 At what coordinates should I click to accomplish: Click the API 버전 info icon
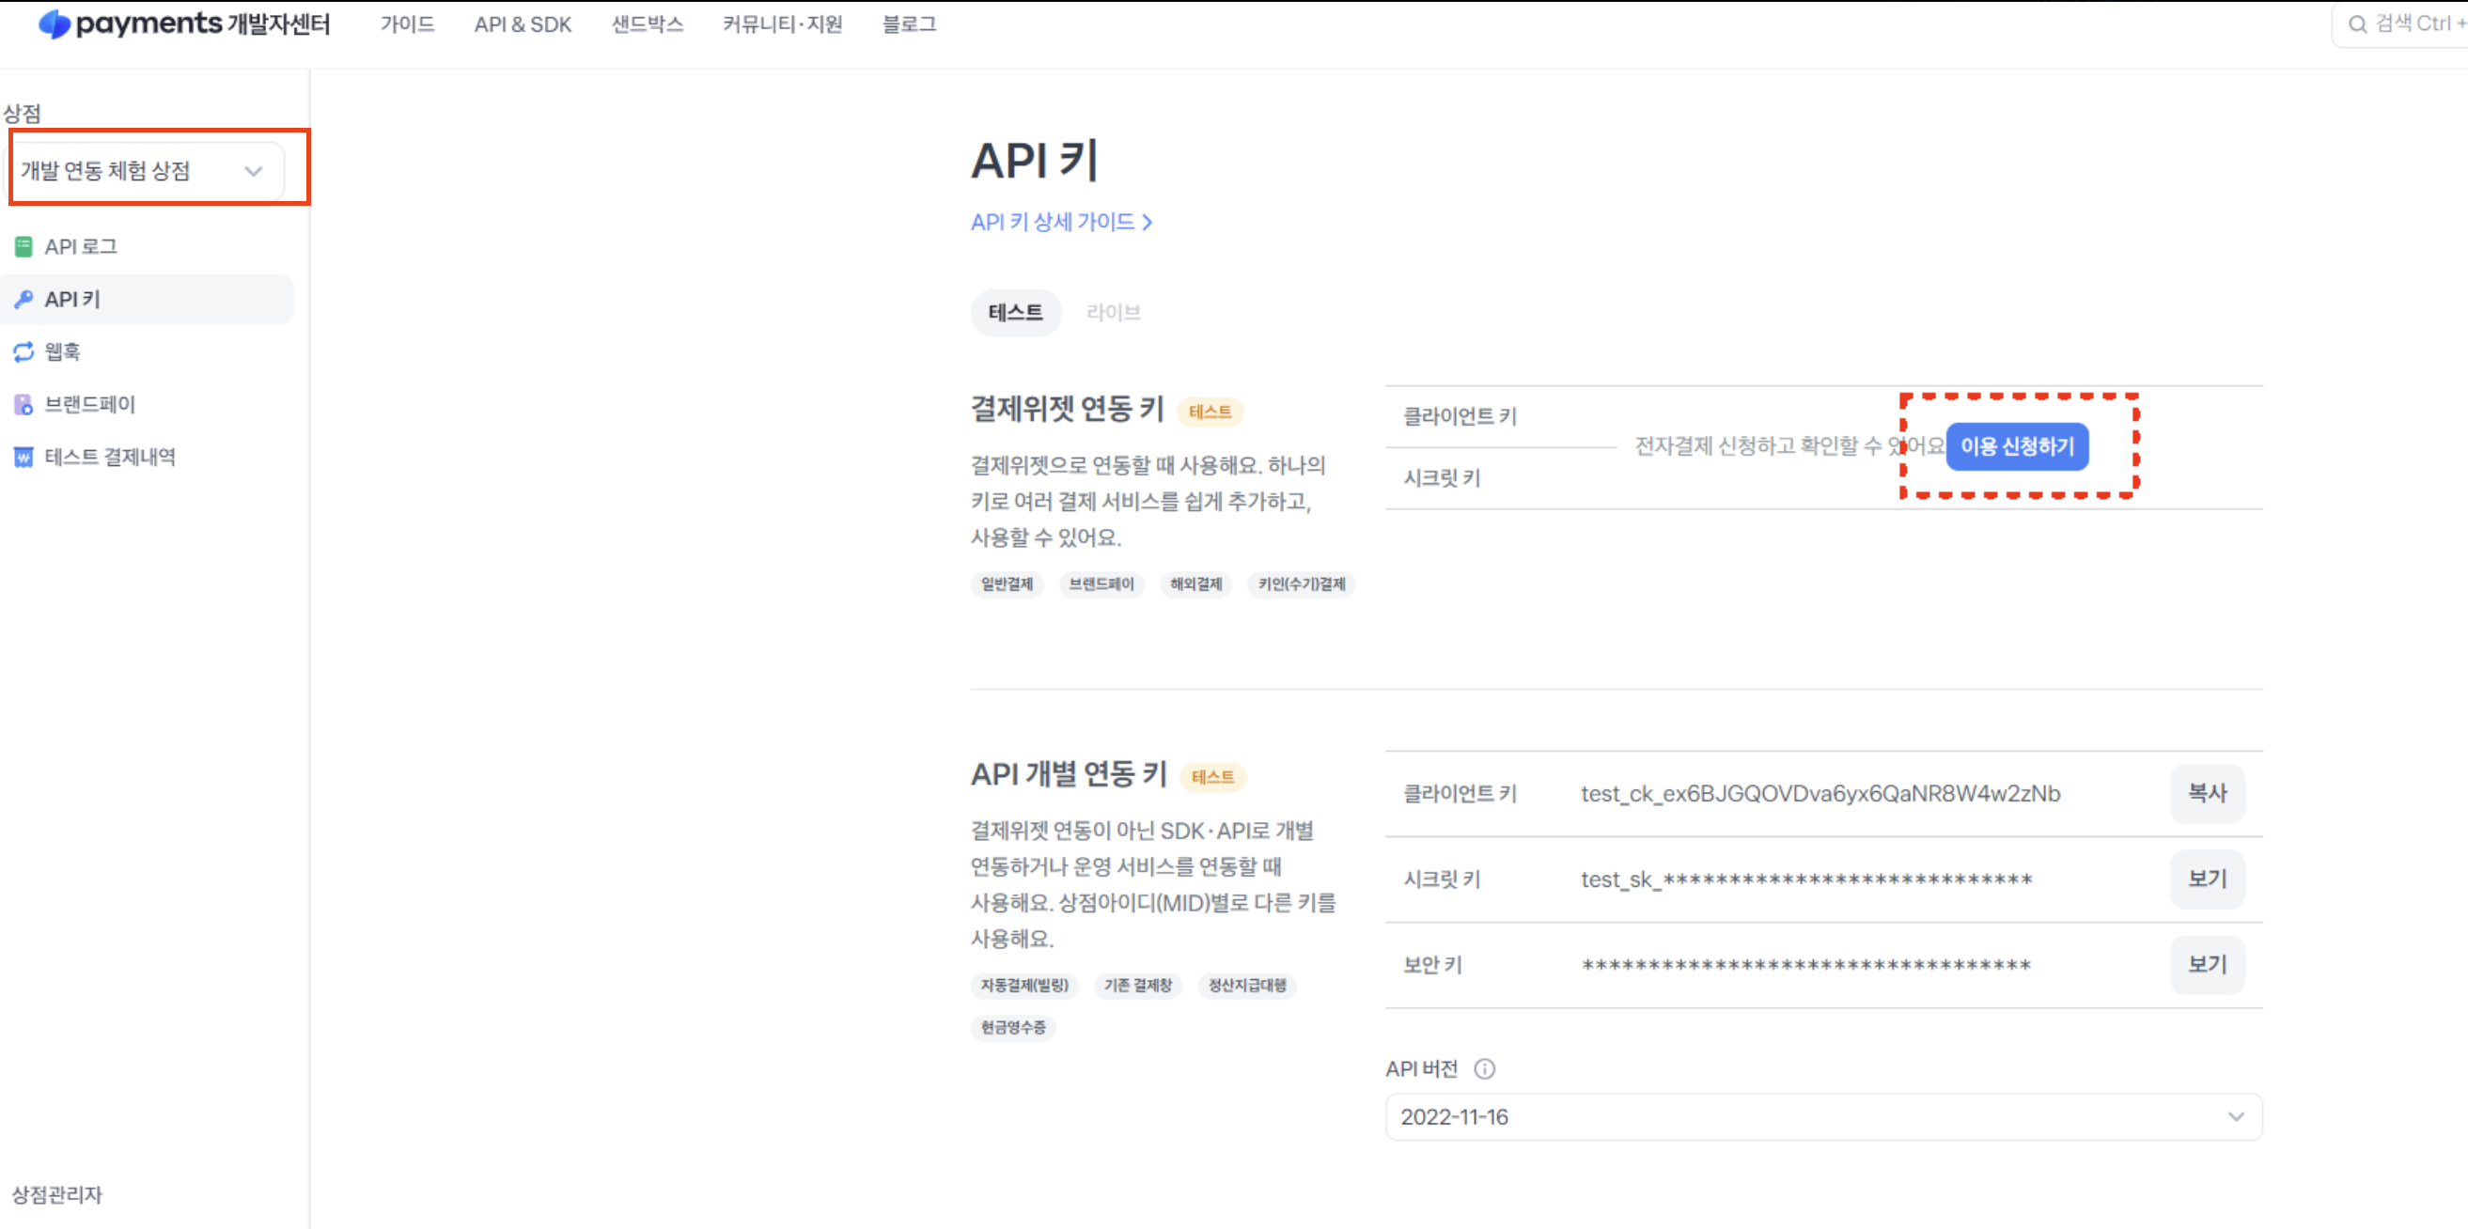click(x=1484, y=1069)
